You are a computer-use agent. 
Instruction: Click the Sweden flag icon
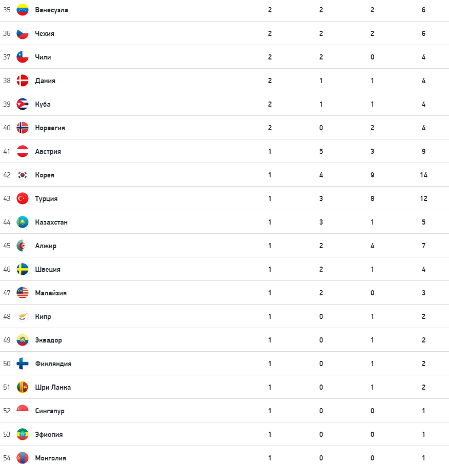pyautogui.click(x=23, y=269)
